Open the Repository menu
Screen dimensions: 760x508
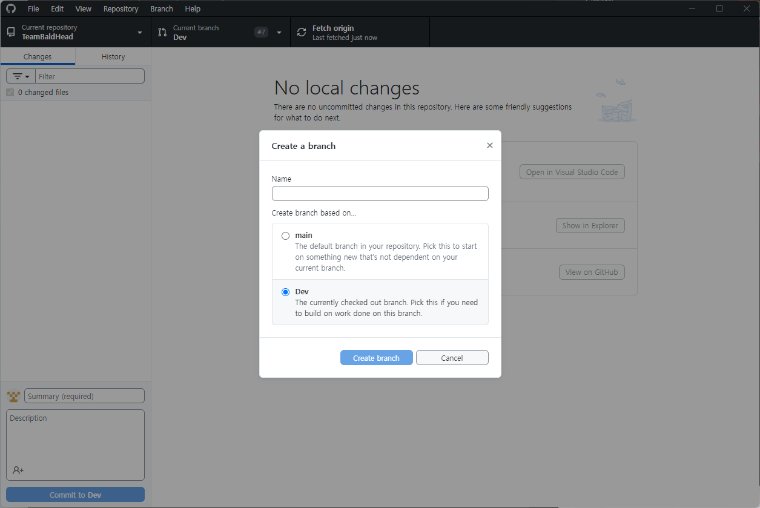[x=121, y=8]
